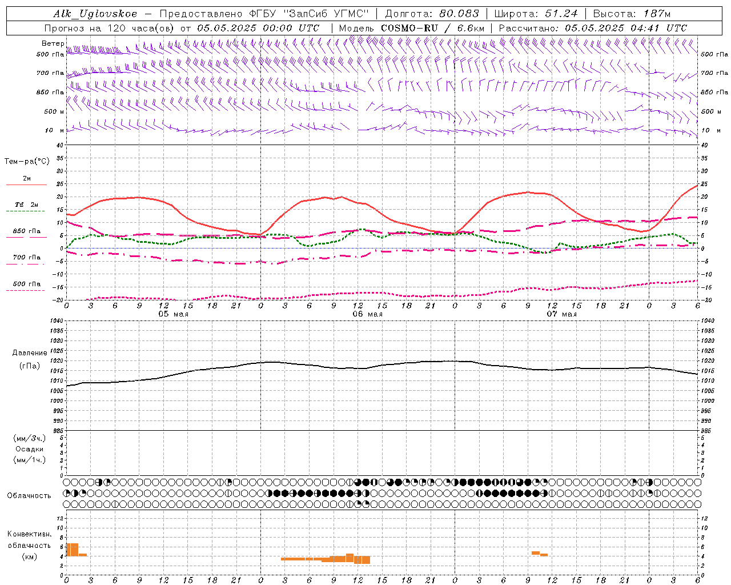
Task: Click the '05 мая' date label
Action: [x=174, y=314]
